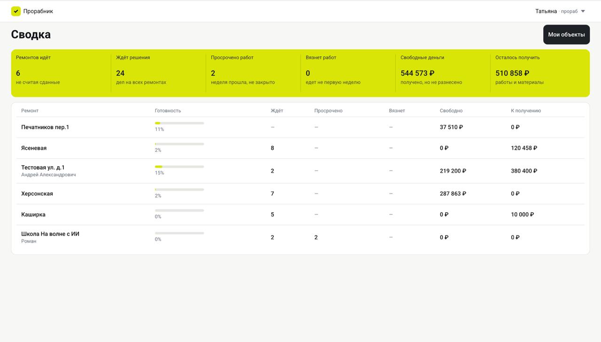Click the Ремонт column header
Viewport: 601px width, 342px height.
point(30,111)
